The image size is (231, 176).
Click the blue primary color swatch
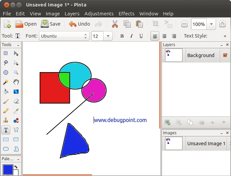click(x=8, y=170)
